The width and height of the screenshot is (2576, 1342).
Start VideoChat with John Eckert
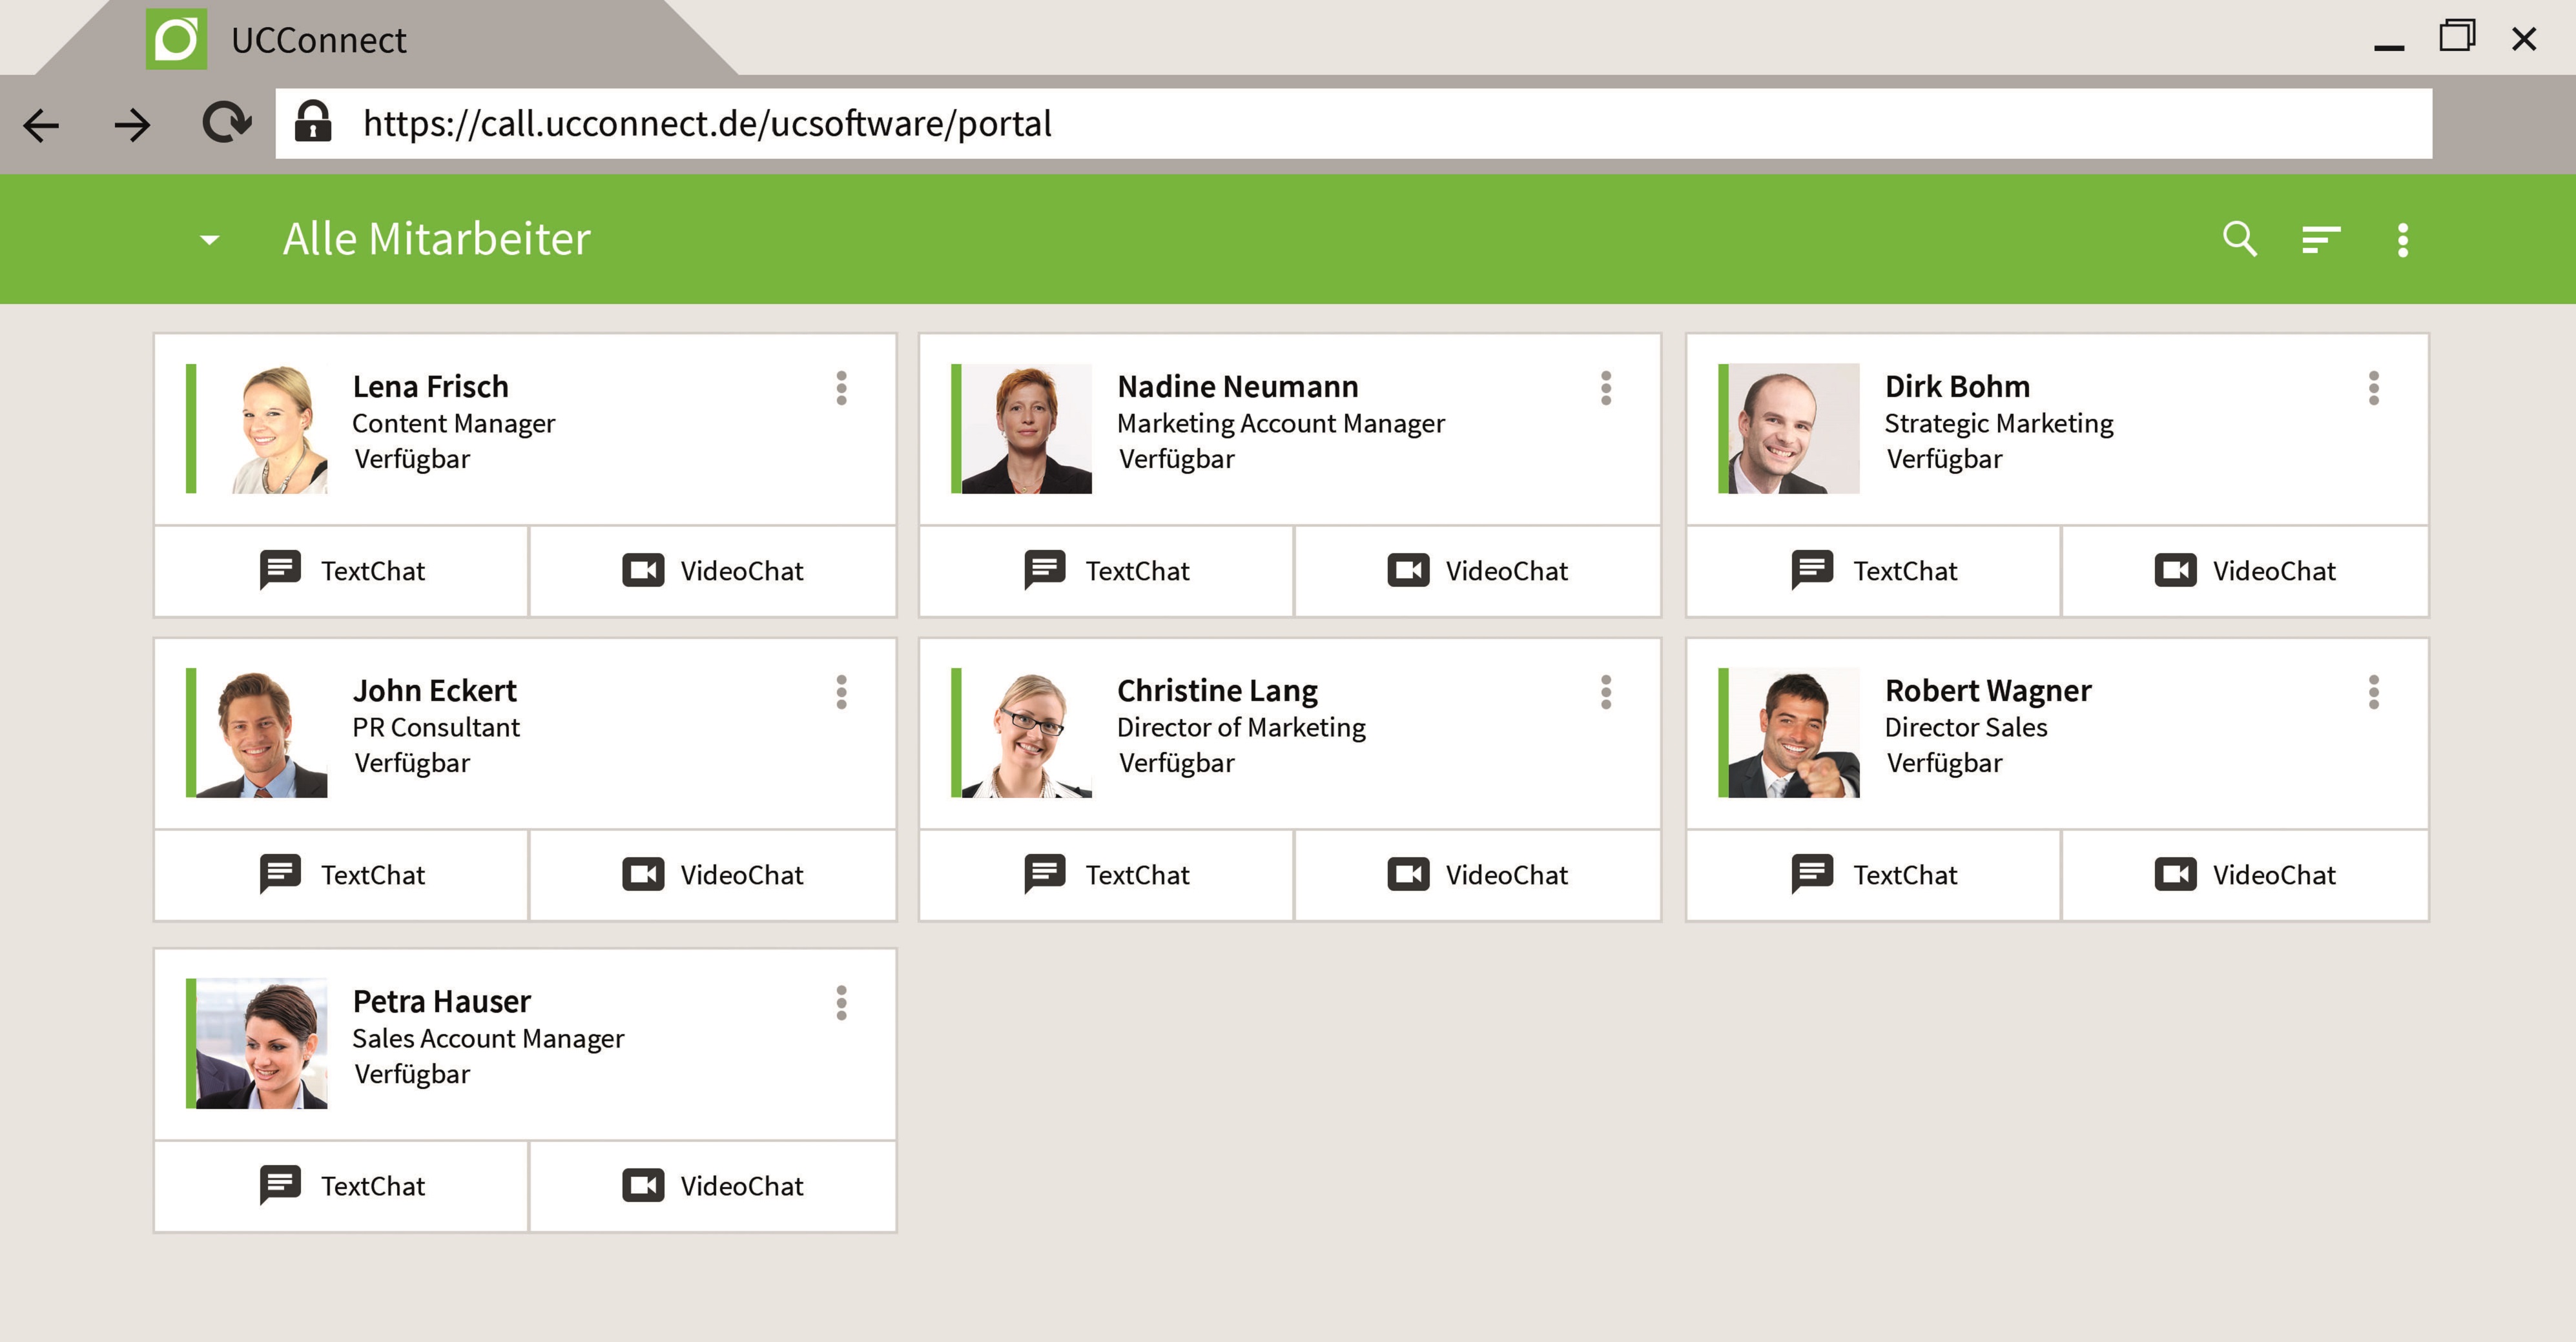tap(712, 875)
